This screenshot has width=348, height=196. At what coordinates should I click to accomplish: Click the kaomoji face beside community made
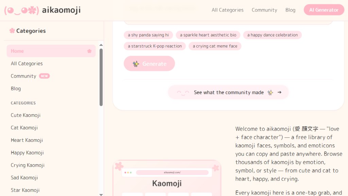183,93
